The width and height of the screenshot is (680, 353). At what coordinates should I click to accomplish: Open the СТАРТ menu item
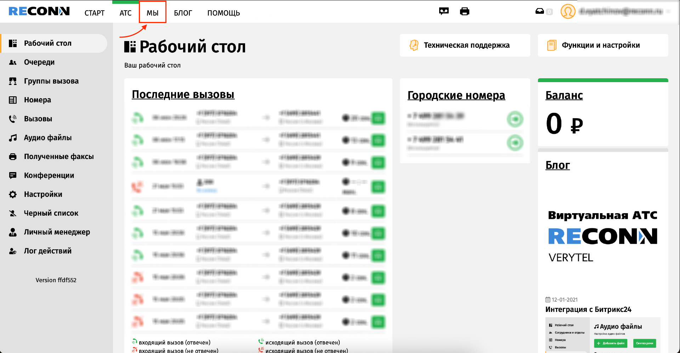pyautogui.click(x=94, y=13)
